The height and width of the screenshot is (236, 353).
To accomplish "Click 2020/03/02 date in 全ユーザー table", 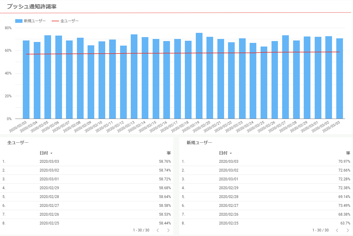I will pos(49,170).
